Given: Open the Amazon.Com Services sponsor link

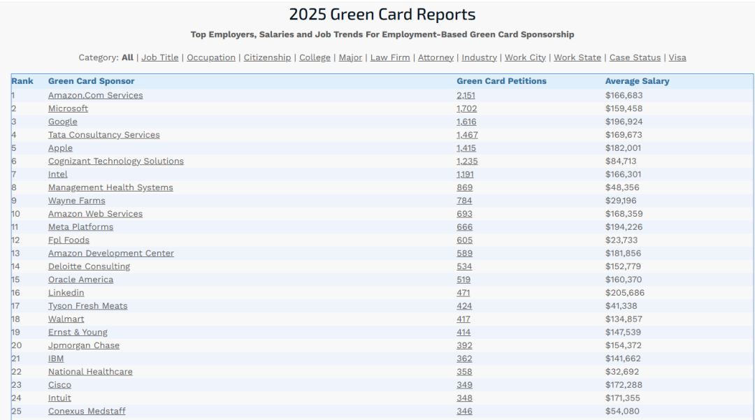Looking at the screenshot, I should (95, 95).
